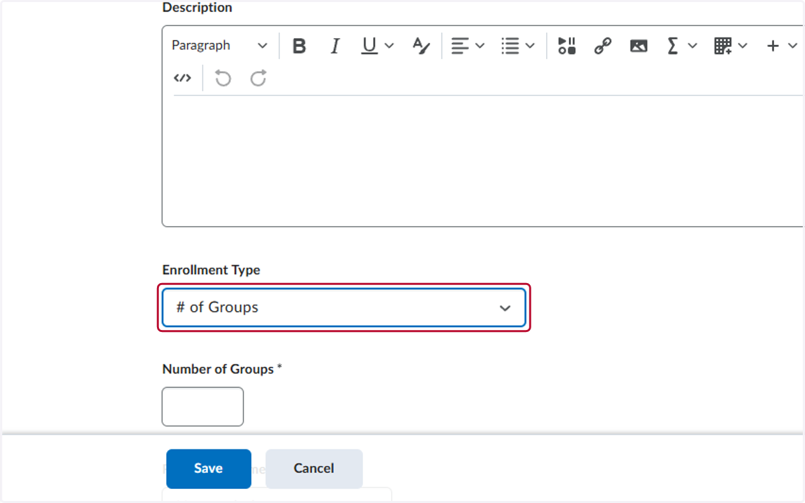Open the HTML source code editor
Image resolution: width=805 pixels, height=503 pixels.
point(182,78)
